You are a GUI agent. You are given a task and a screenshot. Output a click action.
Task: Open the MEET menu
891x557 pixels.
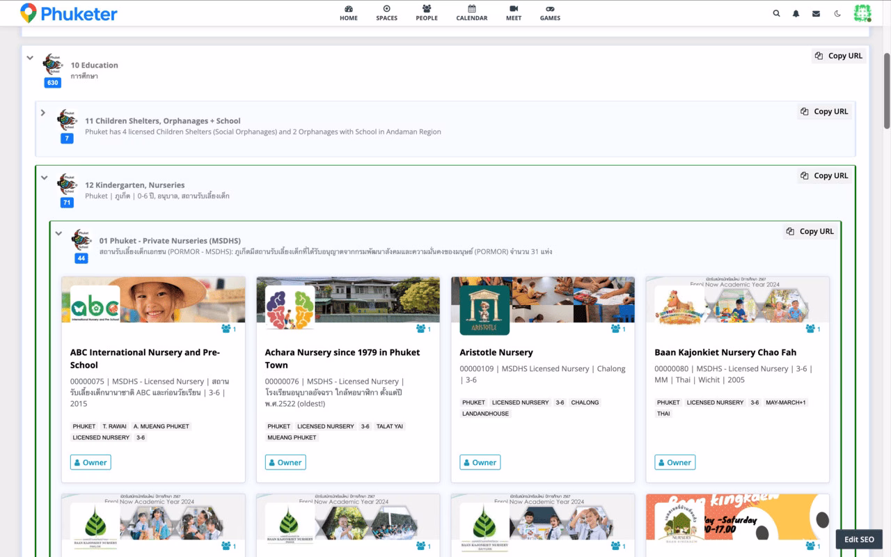click(514, 13)
